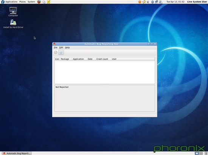Open the System menu
Screen dimensions: 208x155
pos(31,2)
